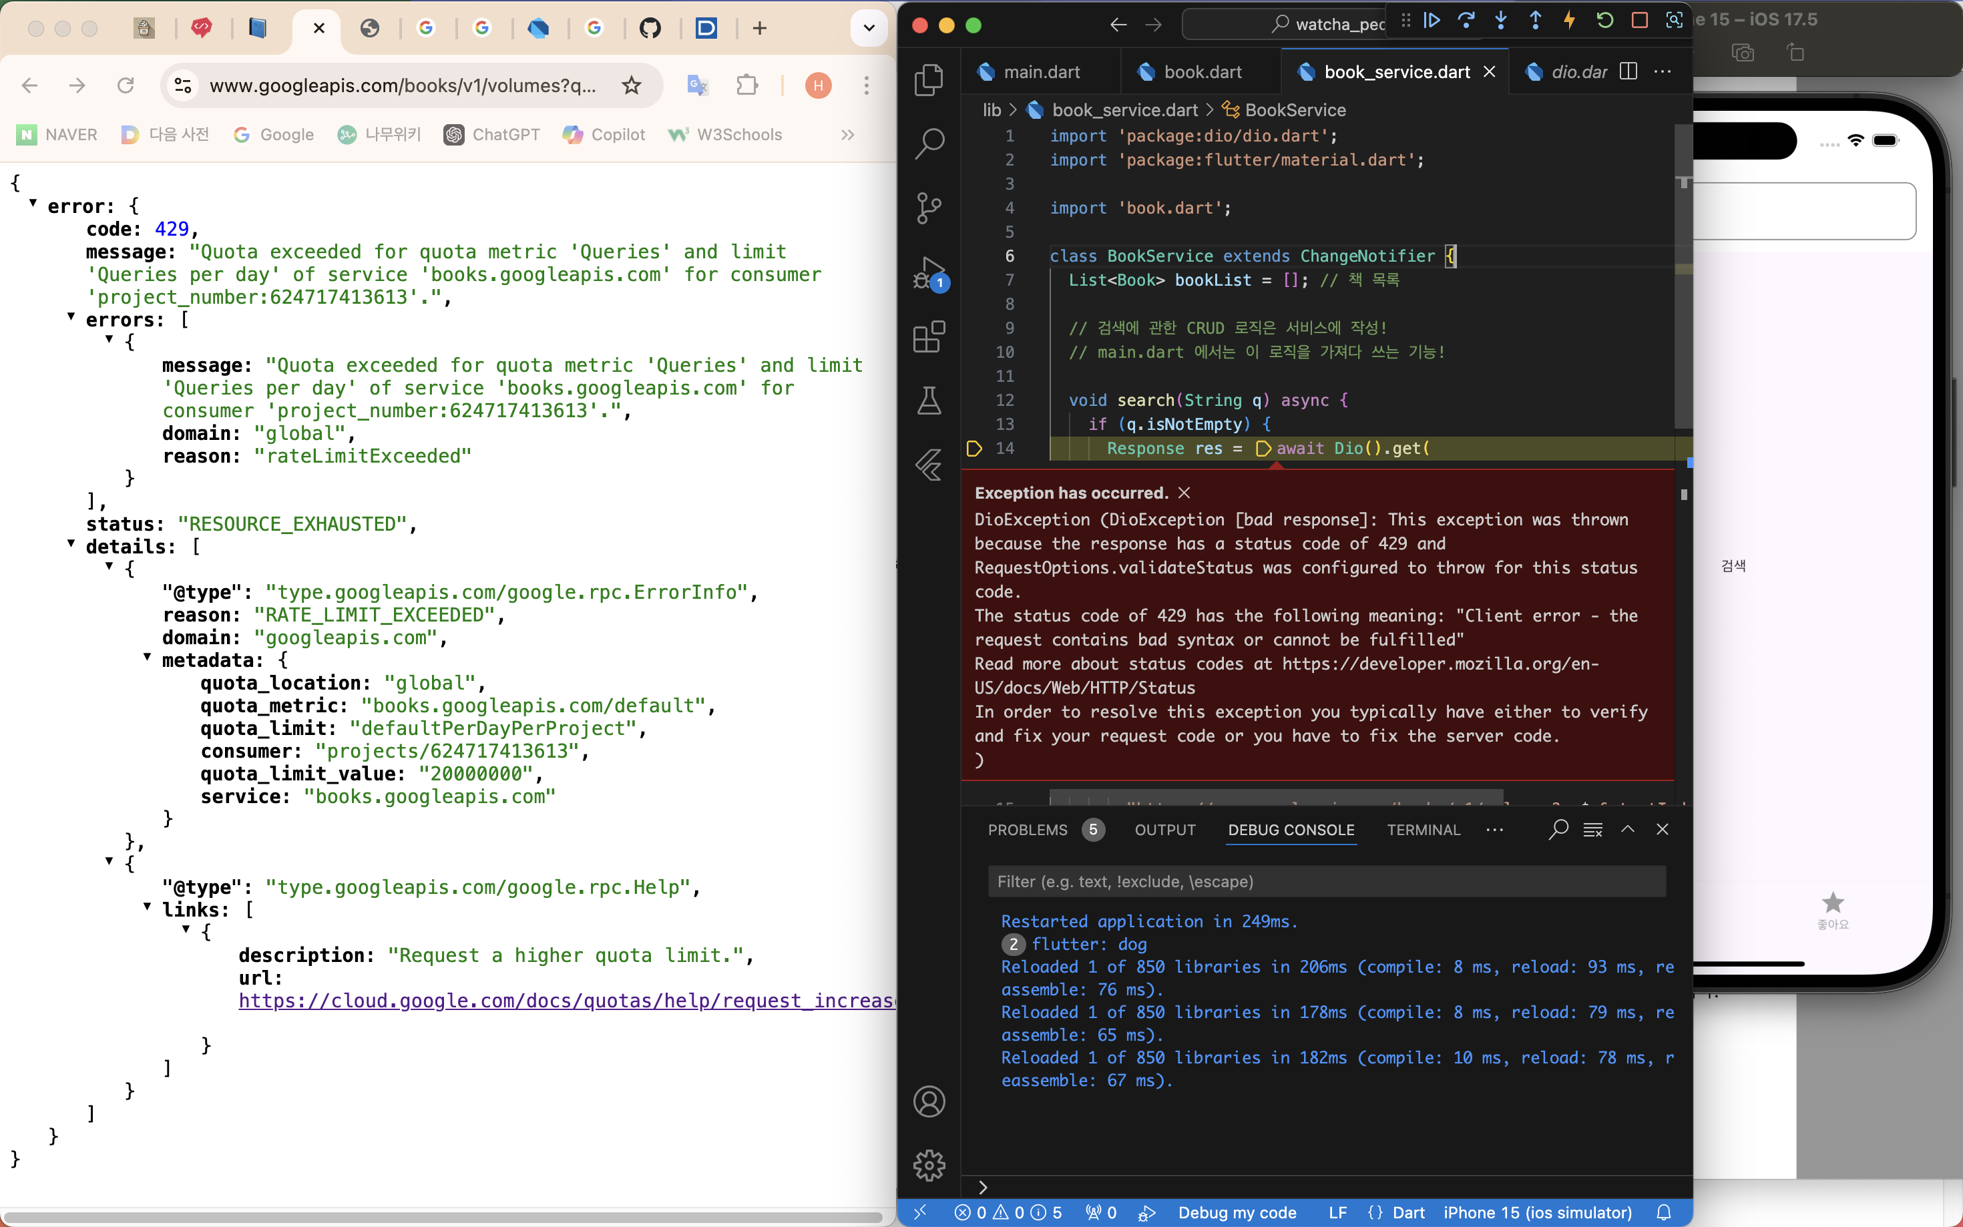Search within the debug console
This screenshot has height=1227, width=1963.
pyautogui.click(x=1557, y=829)
